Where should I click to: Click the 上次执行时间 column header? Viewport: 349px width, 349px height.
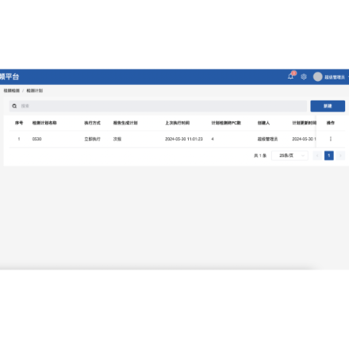pyautogui.click(x=178, y=123)
